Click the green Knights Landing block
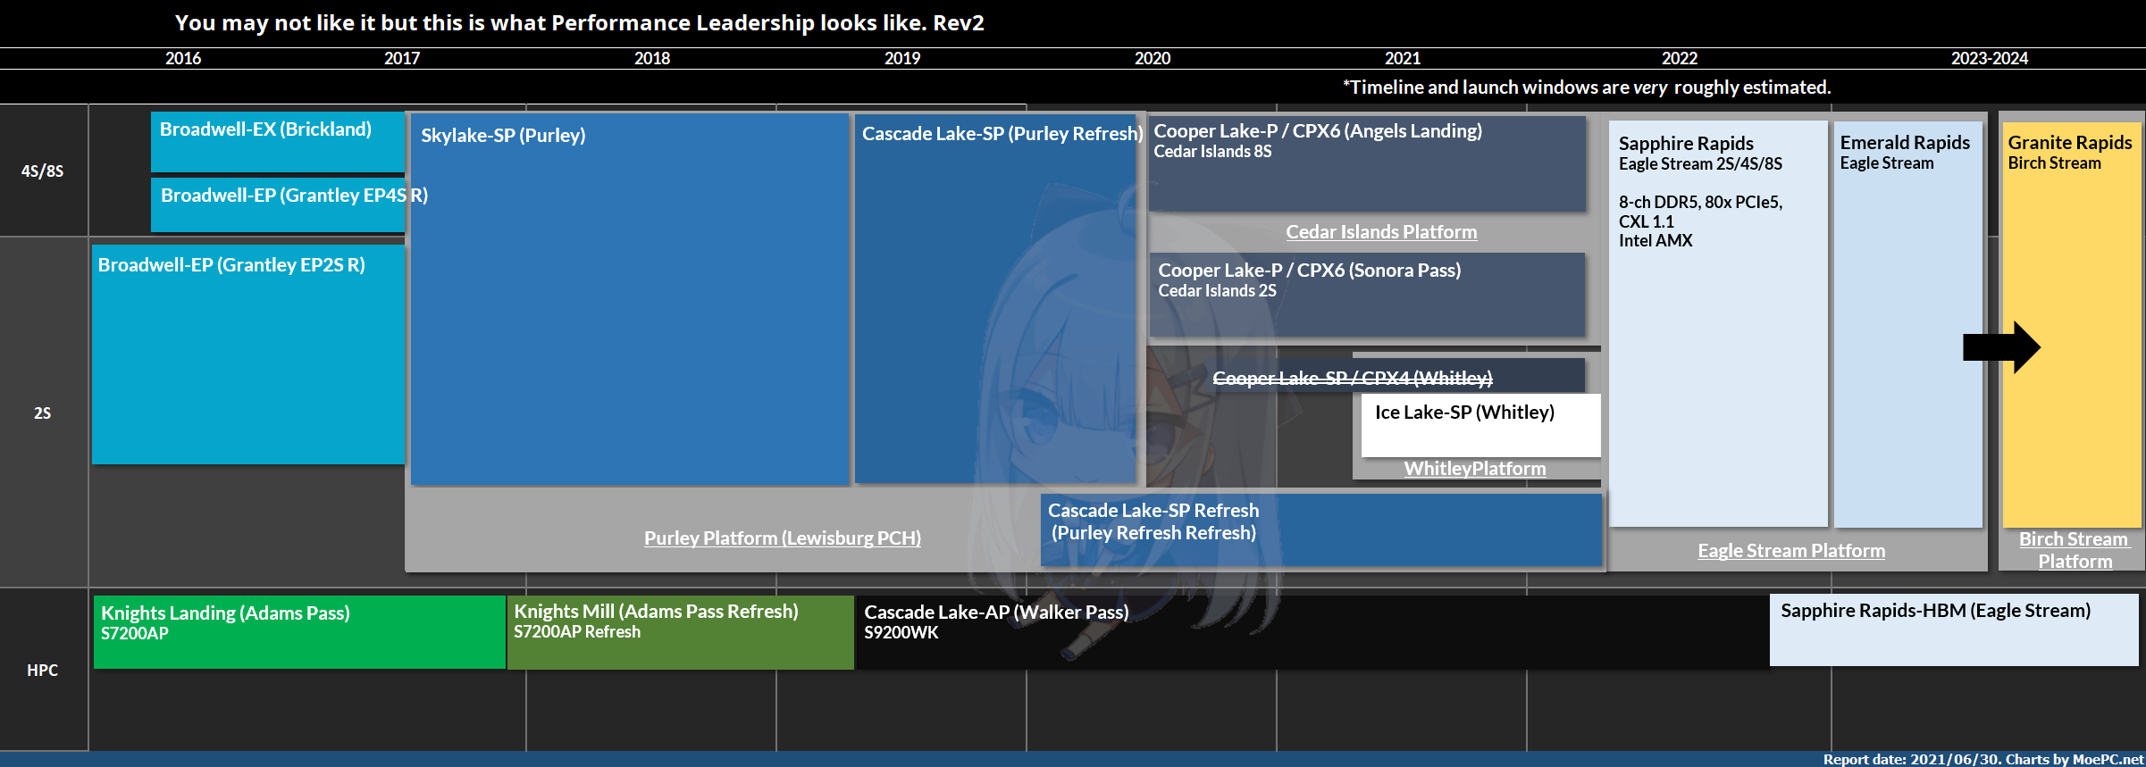2146x767 pixels. coord(298,632)
